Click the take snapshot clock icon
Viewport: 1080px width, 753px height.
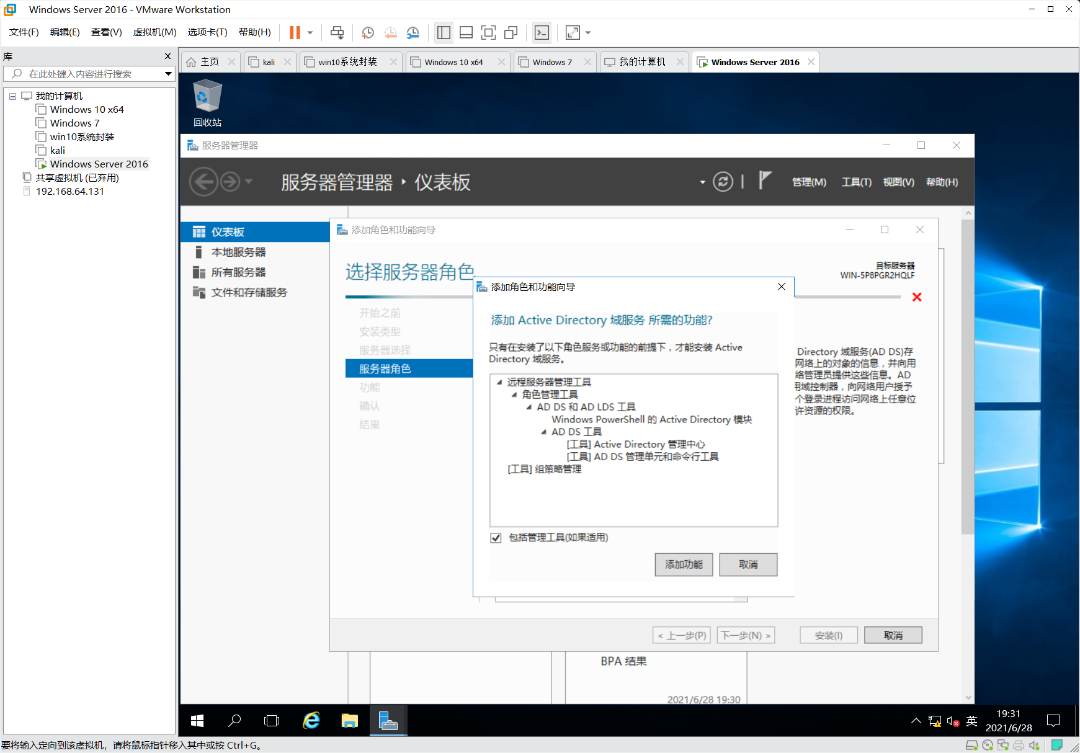367,32
